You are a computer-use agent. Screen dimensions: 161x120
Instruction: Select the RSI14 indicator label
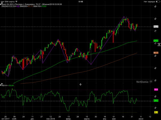pos(7,85)
